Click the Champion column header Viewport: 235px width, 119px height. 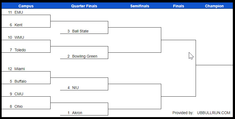214,6
